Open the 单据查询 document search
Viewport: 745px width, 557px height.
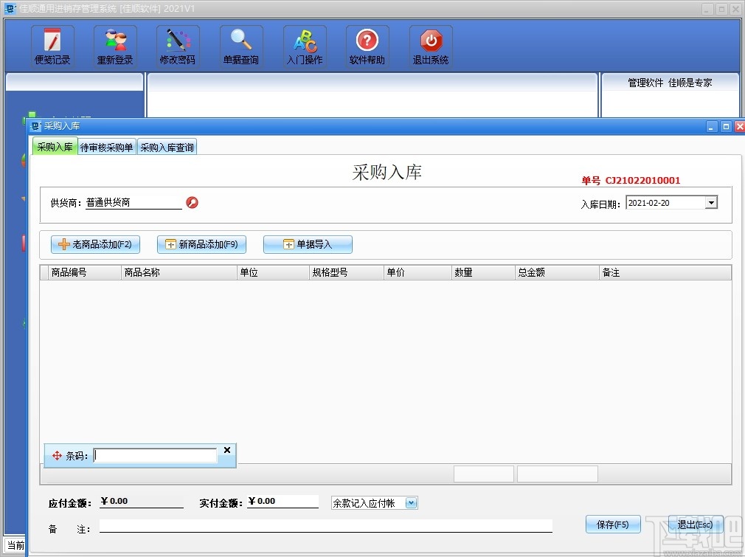(x=241, y=45)
